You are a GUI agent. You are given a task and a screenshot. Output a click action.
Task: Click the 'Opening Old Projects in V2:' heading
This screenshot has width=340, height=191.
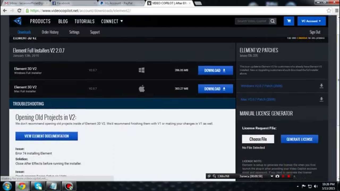pos(46,117)
